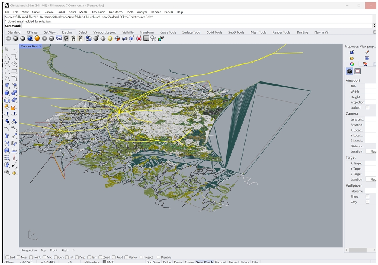Click the BASE layer swatch in status bar
The image size is (378, 265).
coord(105,262)
